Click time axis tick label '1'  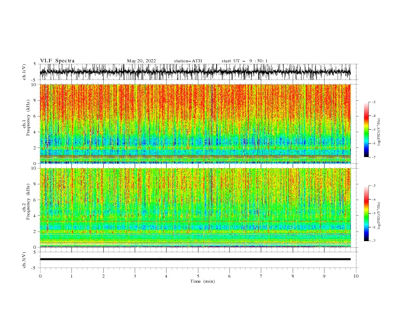point(71,276)
